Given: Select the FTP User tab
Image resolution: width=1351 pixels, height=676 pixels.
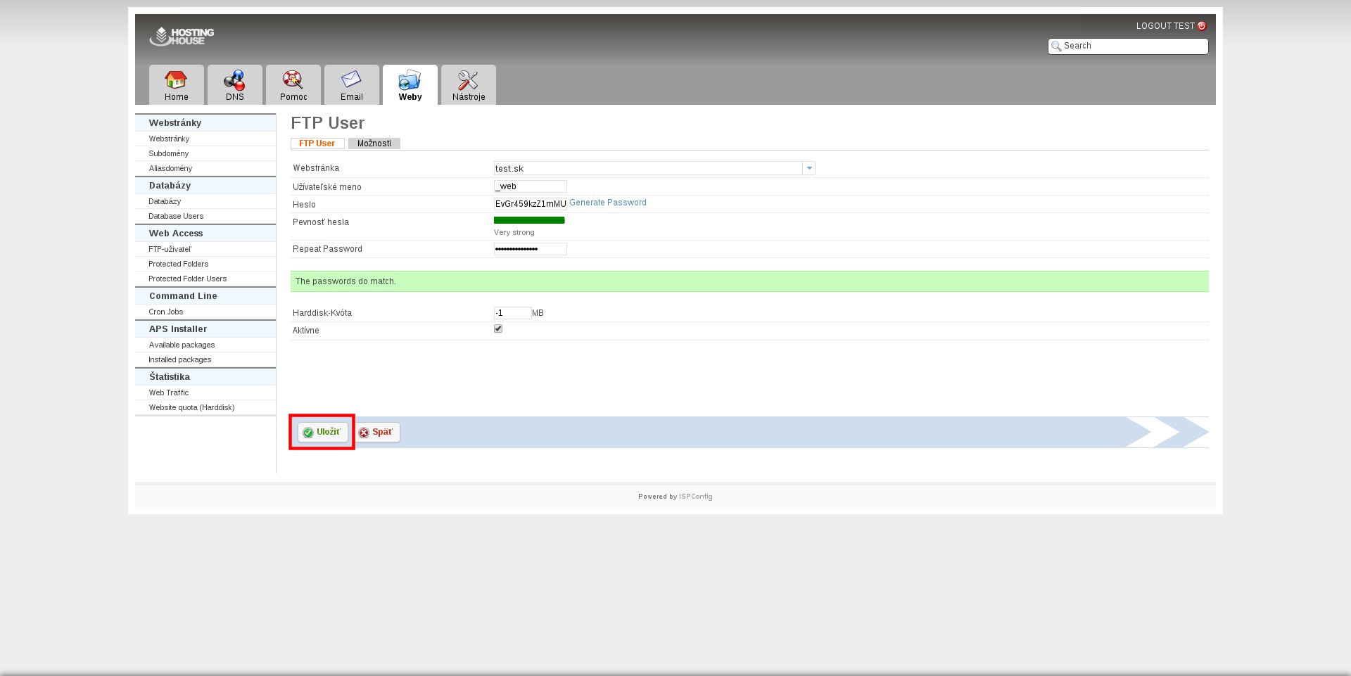Looking at the screenshot, I should pyautogui.click(x=317, y=144).
